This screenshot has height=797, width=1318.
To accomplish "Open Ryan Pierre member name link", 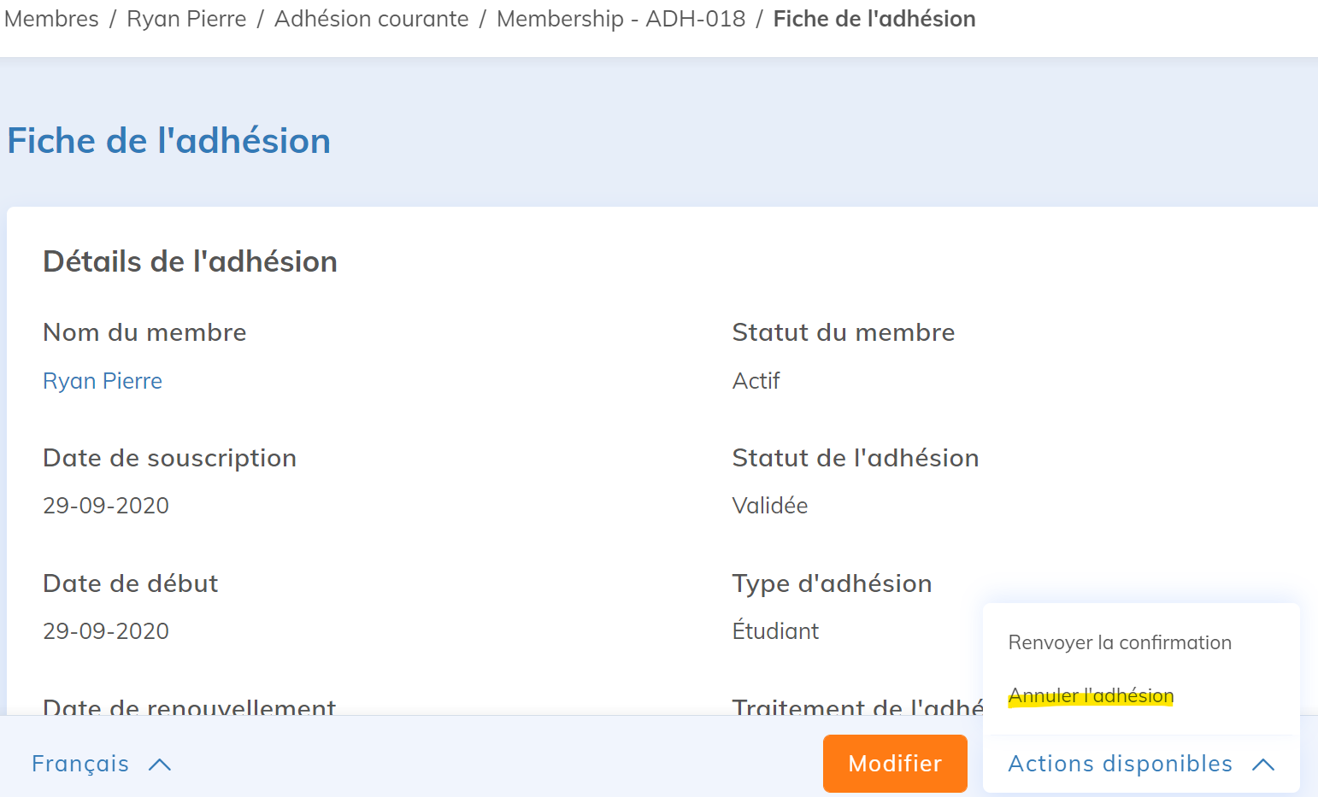I will point(103,381).
